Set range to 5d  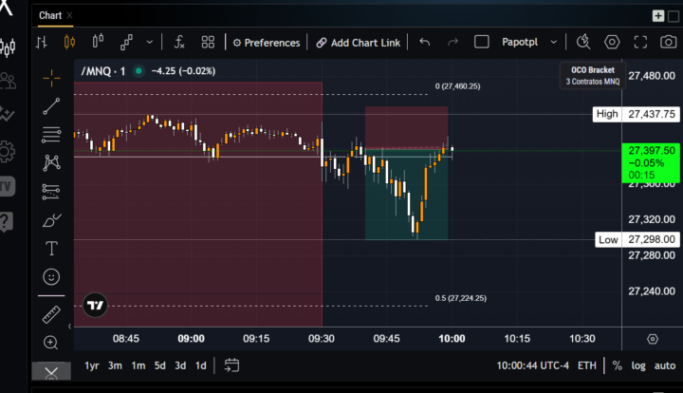tap(160, 365)
